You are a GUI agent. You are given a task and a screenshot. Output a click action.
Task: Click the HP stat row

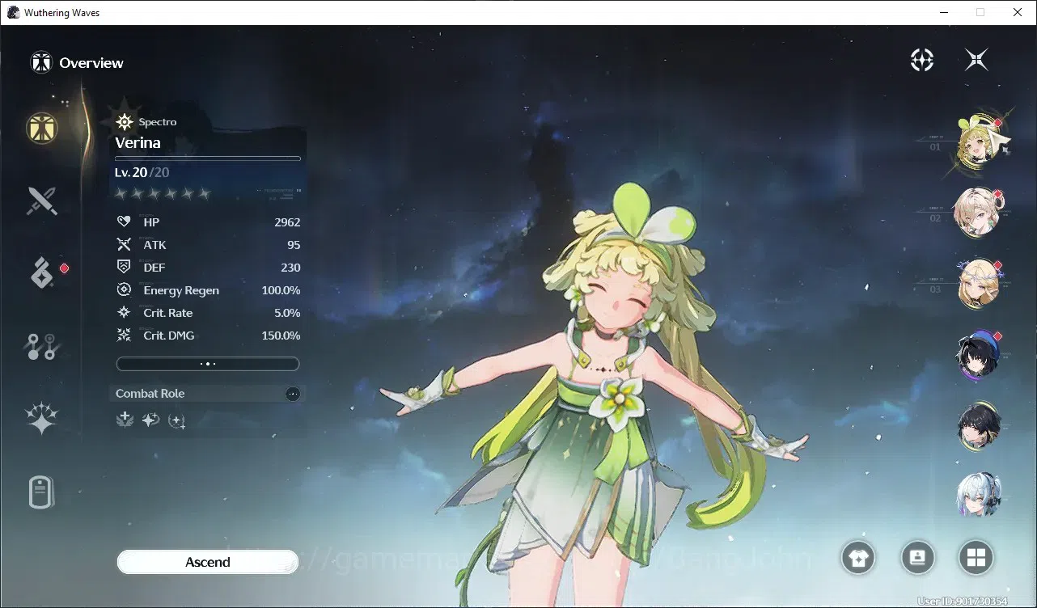(x=208, y=222)
